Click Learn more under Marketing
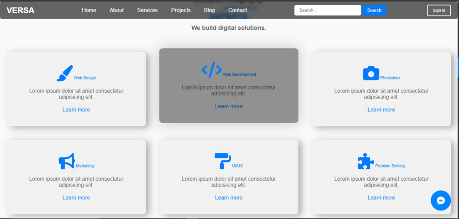This screenshot has height=219, width=459. pos(76,198)
